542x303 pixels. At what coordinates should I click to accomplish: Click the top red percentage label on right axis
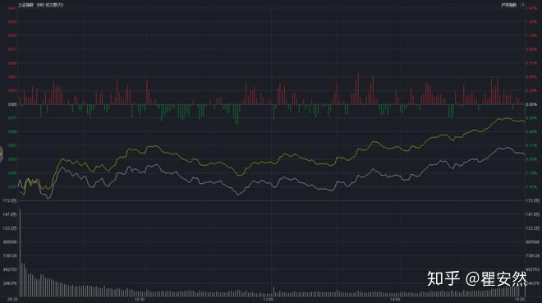(531, 8)
